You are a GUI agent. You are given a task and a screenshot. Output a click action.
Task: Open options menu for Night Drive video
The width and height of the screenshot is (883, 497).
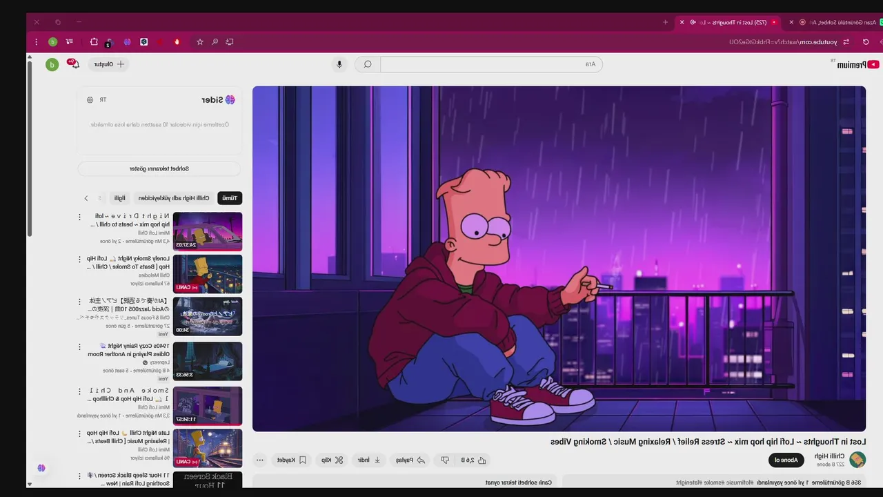(79, 217)
